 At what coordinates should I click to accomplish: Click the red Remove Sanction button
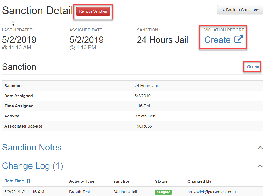pos(93,11)
